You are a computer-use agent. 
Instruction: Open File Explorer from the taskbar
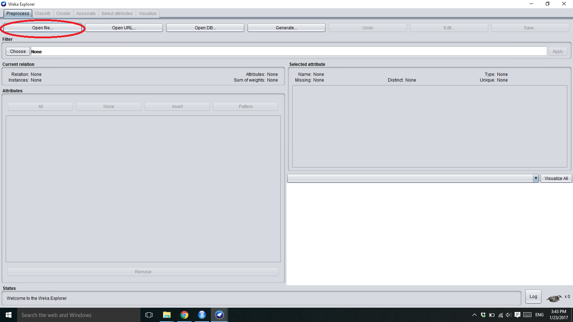[167, 315]
